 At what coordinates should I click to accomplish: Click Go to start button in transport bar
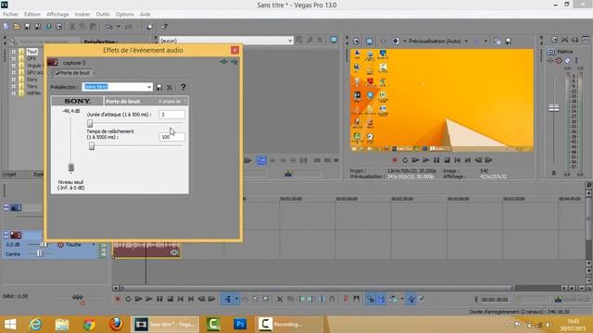coord(181,299)
